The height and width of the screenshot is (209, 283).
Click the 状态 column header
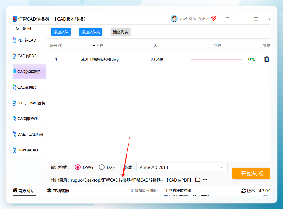click(218, 46)
